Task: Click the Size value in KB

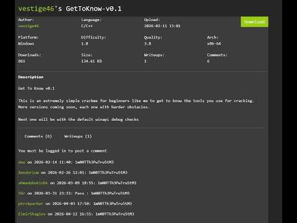Action: click(92, 61)
